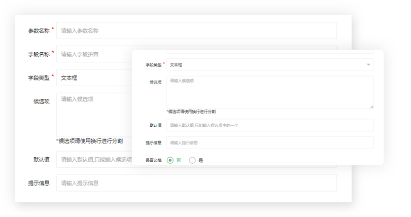The image size is (411, 217).
Task: Click the resize handle of the overlay 候选项 textarea
Action: pos(371,106)
